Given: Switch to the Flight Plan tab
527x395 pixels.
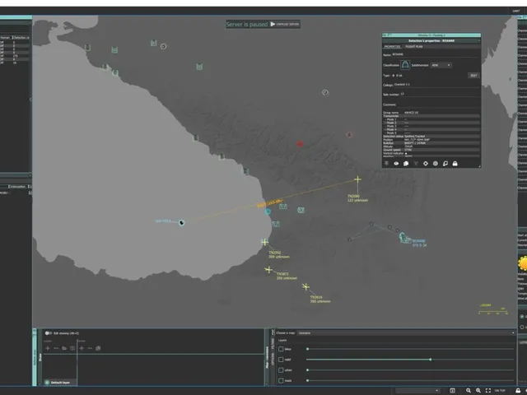Looking at the screenshot, I should click(413, 47).
